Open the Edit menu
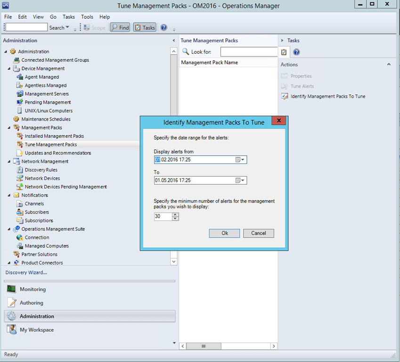The image size is (400, 362). click(x=23, y=17)
